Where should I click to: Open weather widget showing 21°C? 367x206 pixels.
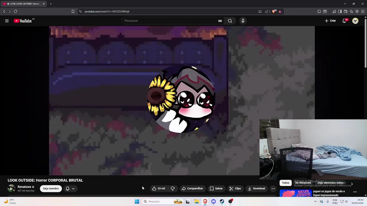[x=9, y=202]
